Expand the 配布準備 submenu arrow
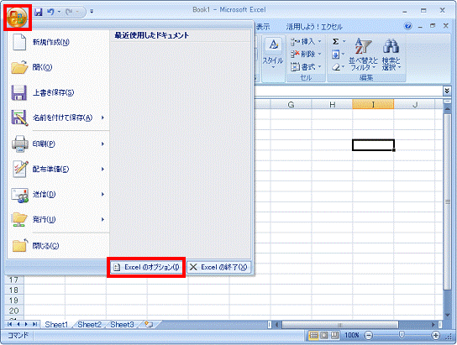Viewport: 457px width, 345px height. (x=102, y=170)
